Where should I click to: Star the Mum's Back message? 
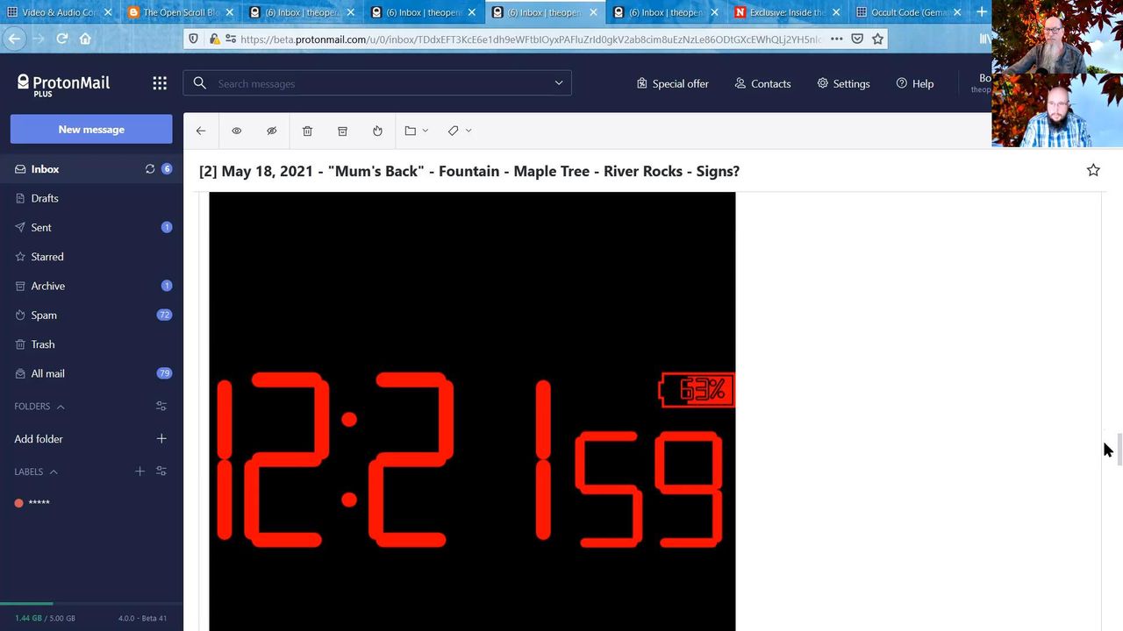pyautogui.click(x=1093, y=170)
